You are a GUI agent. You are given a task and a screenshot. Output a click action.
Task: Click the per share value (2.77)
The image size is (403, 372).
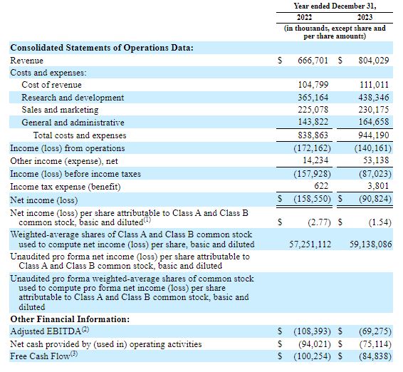[x=319, y=222]
